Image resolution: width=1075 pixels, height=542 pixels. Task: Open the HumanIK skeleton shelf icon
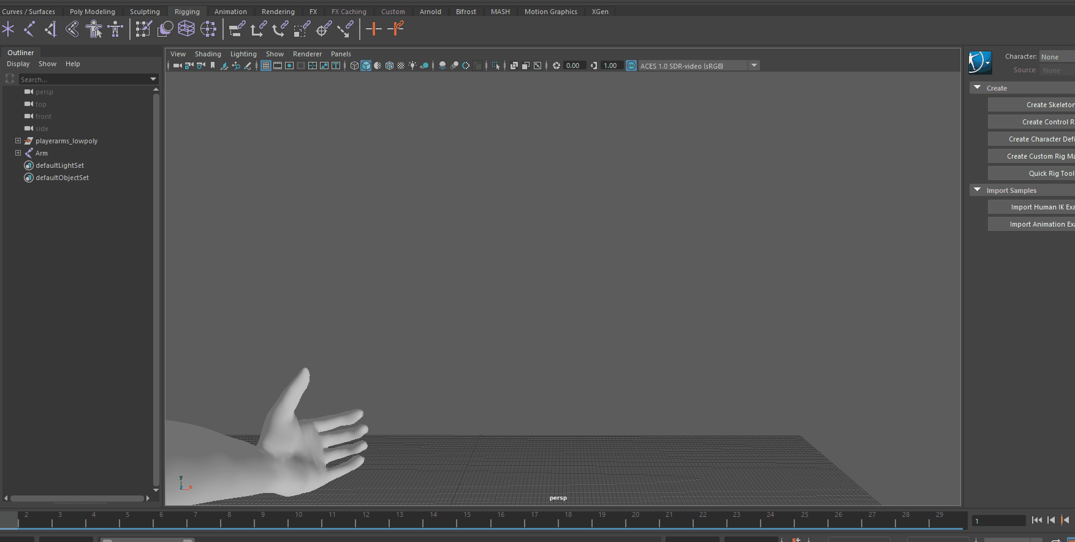(x=115, y=29)
